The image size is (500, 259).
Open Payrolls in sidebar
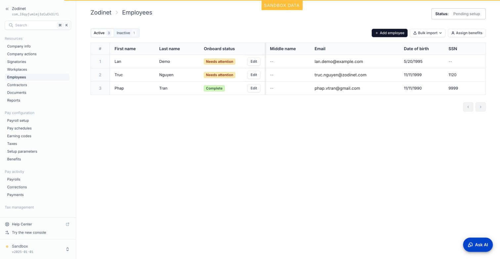pos(14,179)
